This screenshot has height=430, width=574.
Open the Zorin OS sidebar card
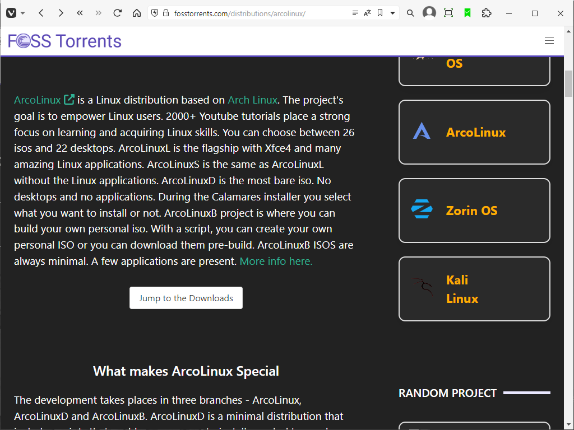[474, 211]
